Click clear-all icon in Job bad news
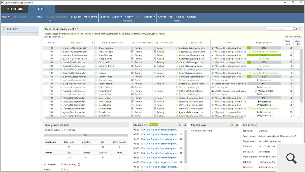The image size is (305, 172). click(x=232, y=125)
